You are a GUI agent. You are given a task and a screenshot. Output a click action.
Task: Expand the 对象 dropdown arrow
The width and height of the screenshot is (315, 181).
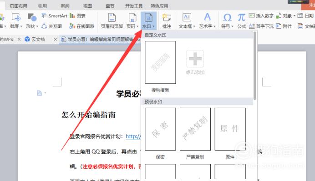[295, 15]
